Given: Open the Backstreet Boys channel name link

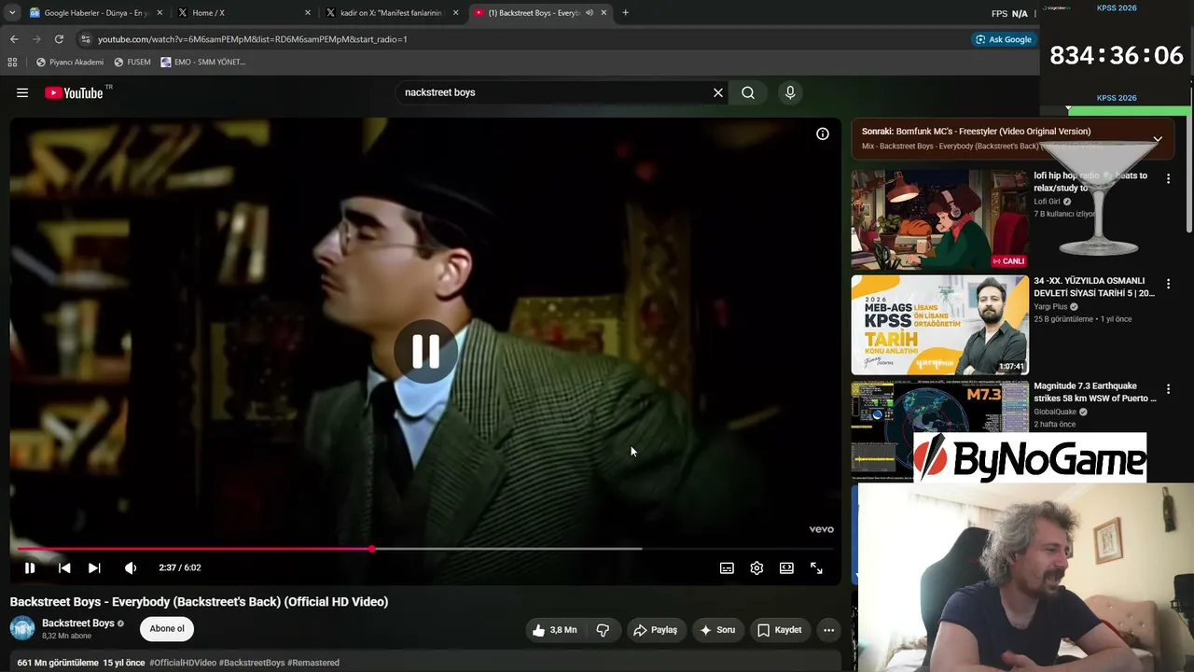Looking at the screenshot, I should pyautogui.click(x=78, y=623).
